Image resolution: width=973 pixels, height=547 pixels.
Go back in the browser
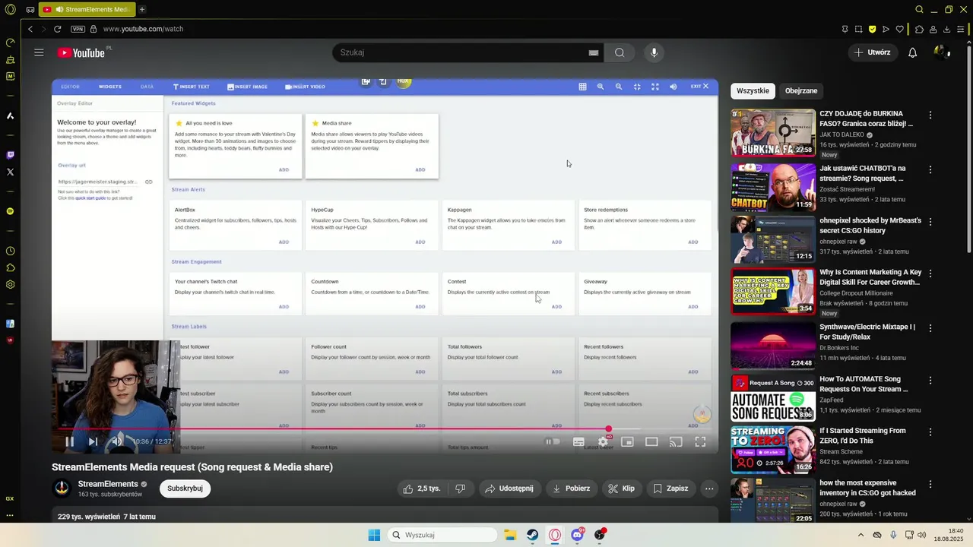pyautogui.click(x=30, y=29)
